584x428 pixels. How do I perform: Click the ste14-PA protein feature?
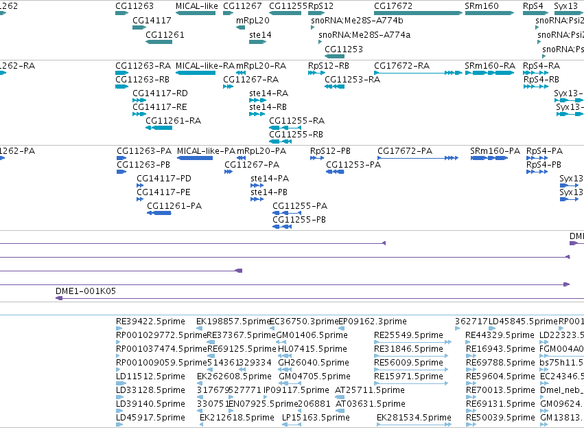pos(257,185)
